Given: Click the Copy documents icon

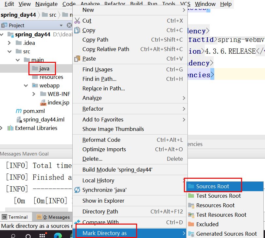Looking at the screenshot, I should pos(77,30).
